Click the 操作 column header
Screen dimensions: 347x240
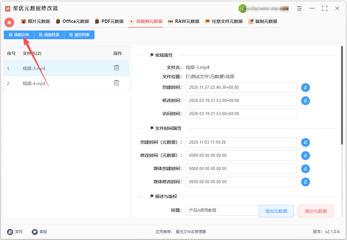click(x=117, y=53)
